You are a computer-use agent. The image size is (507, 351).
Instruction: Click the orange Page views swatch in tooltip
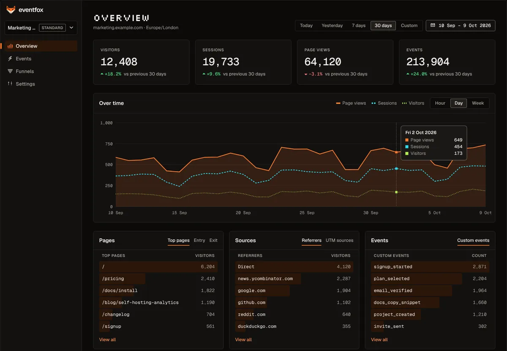point(407,140)
